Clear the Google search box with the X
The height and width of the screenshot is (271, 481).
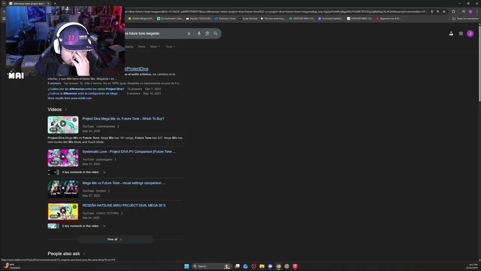click(189, 33)
